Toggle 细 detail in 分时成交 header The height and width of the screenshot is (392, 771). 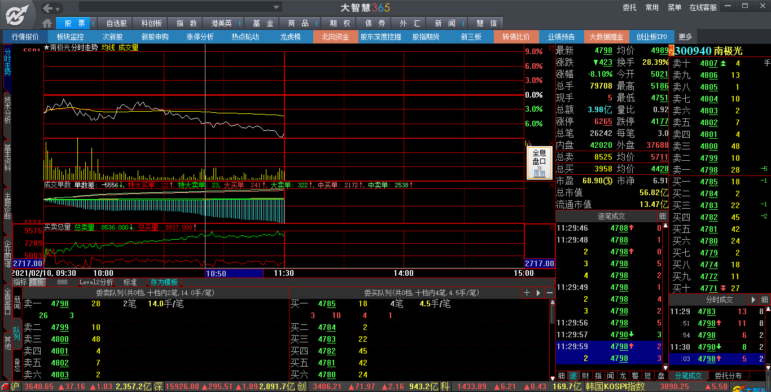764,300
